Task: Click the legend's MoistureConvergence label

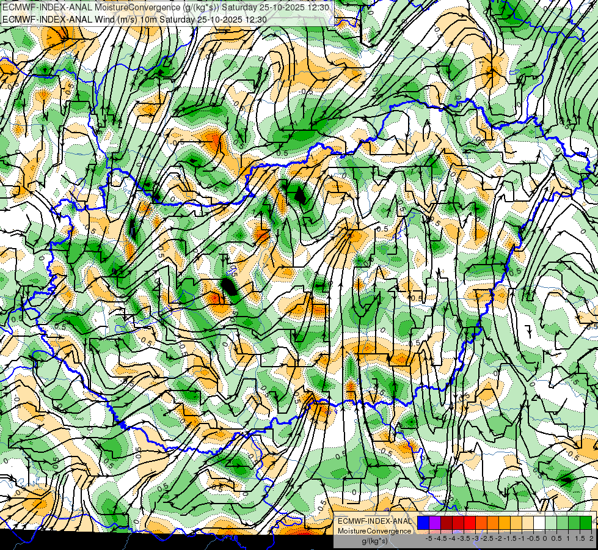Action: tap(374, 531)
